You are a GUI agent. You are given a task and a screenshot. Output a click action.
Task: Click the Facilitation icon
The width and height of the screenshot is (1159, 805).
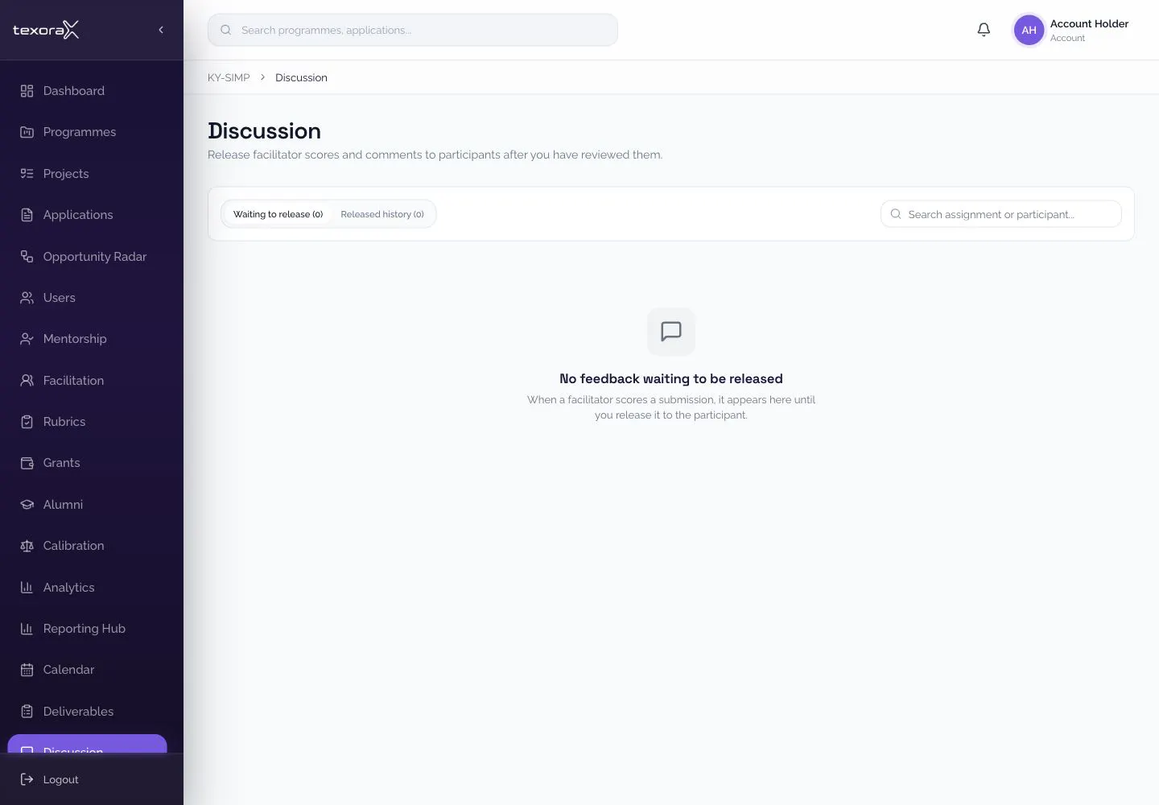coord(27,381)
